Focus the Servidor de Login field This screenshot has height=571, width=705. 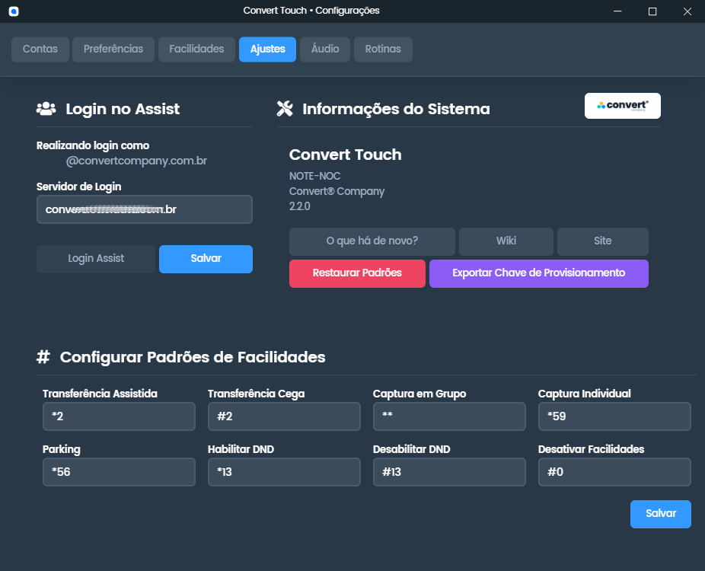tap(145, 209)
